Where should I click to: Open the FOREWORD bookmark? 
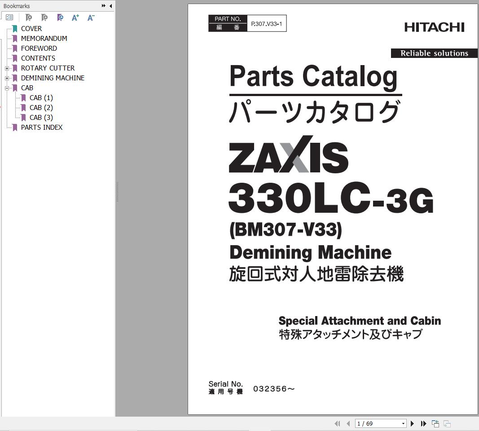39,48
